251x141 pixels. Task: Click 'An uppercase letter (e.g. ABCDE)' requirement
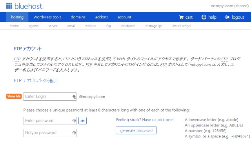214,125
